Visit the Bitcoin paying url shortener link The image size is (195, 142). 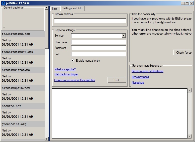click(x=147, y=71)
